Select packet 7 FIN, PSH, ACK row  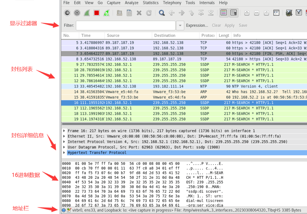[x=184, y=53]
